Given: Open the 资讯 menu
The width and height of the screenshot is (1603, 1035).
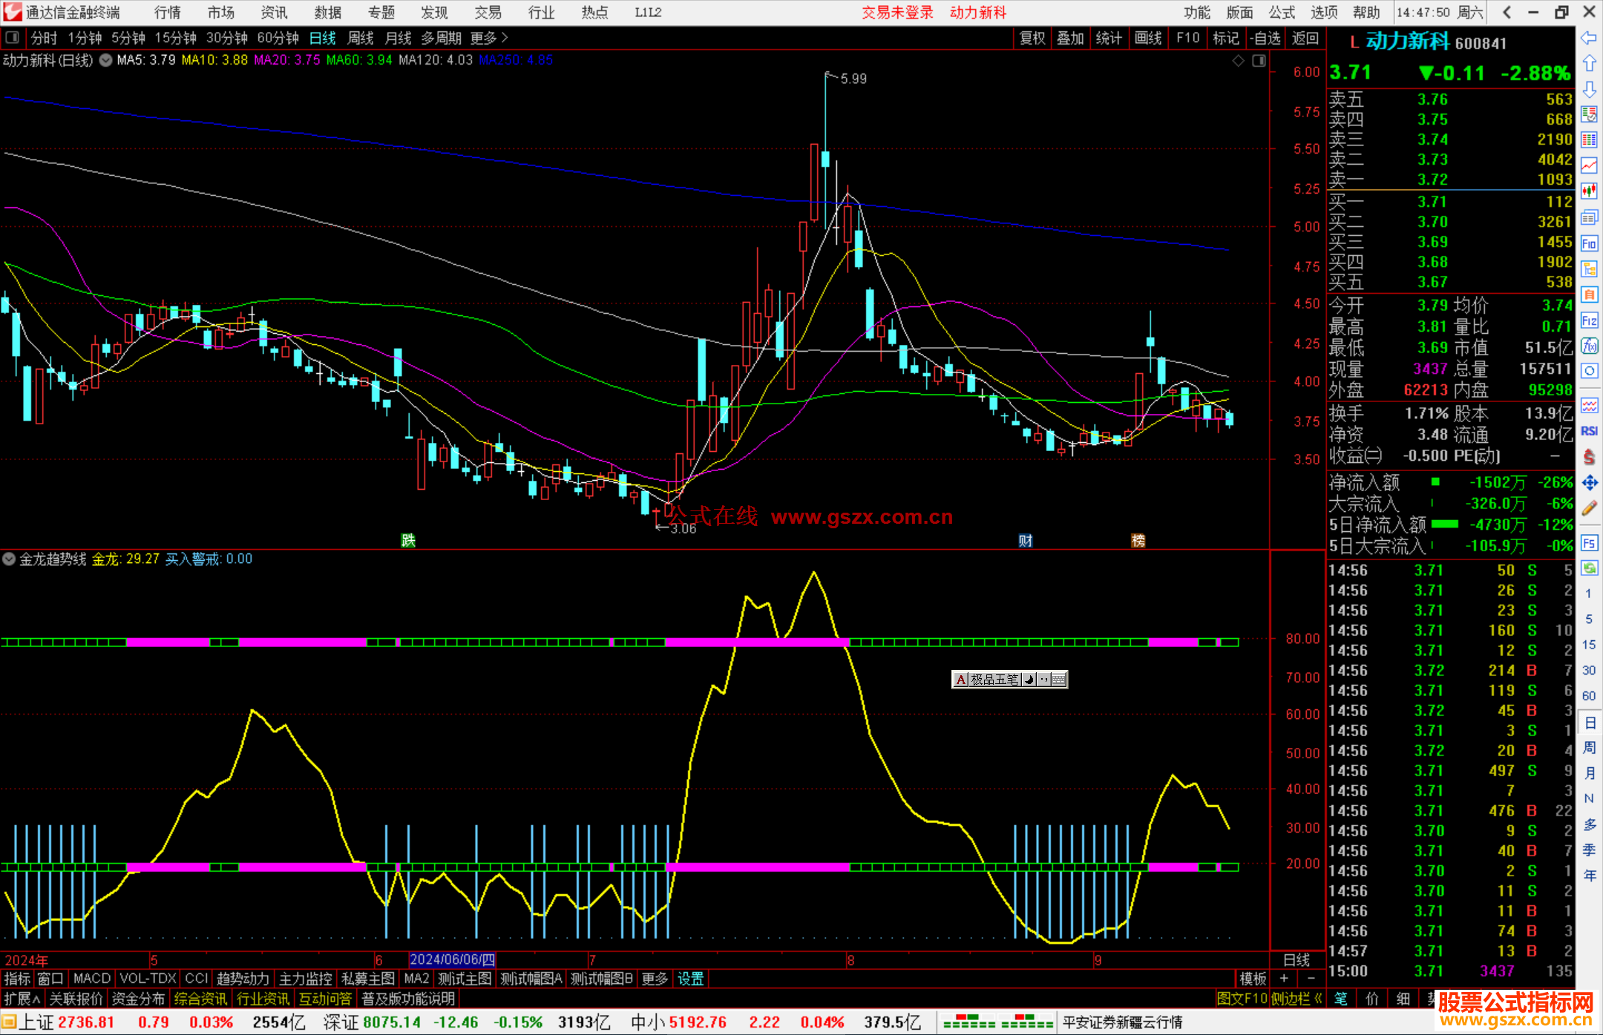Looking at the screenshot, I should pyautogui.click(x=274, y=13).
